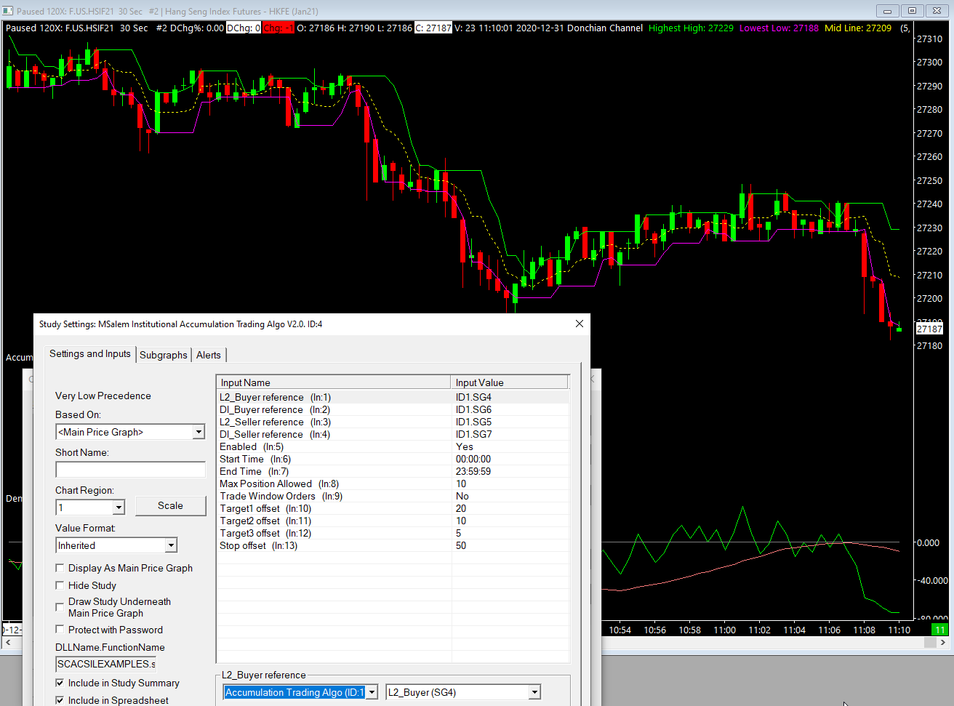Click Target2 offset input row
This screenshot has width=954, height=706.
[393, 521]
